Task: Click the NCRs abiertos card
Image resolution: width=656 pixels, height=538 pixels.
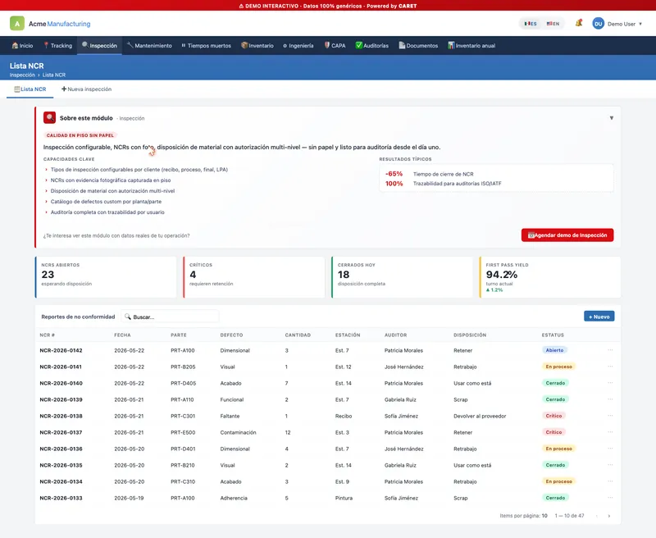Action: (106, 277)
